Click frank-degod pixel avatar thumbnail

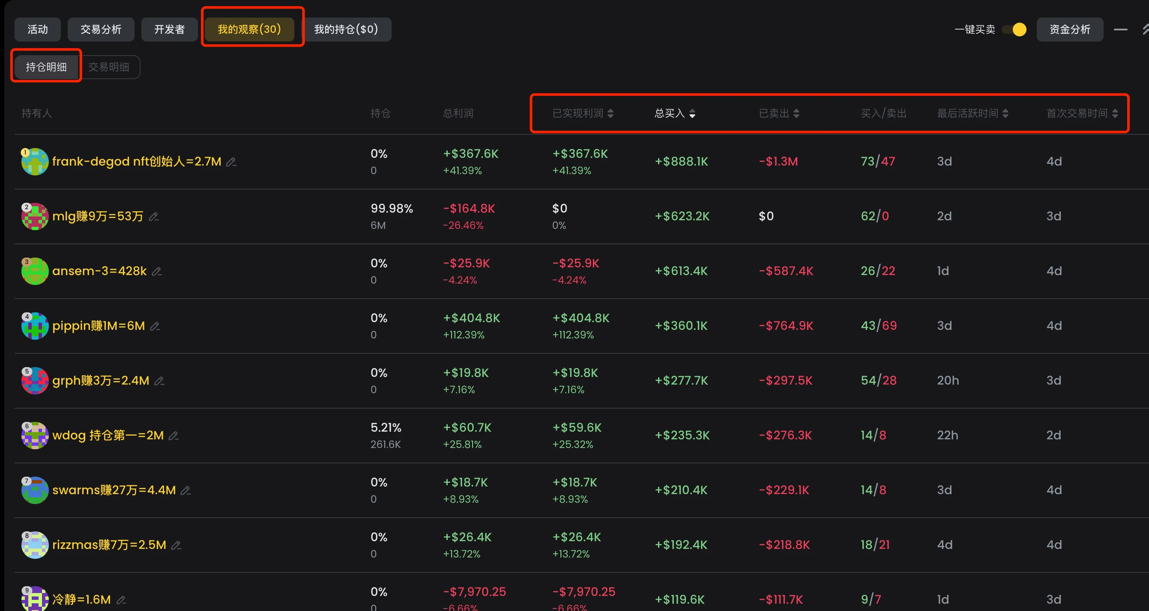pyautogui.click(x=35, y=162)
